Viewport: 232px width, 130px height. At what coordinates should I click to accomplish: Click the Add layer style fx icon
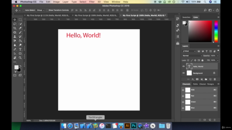coord(192,79)
